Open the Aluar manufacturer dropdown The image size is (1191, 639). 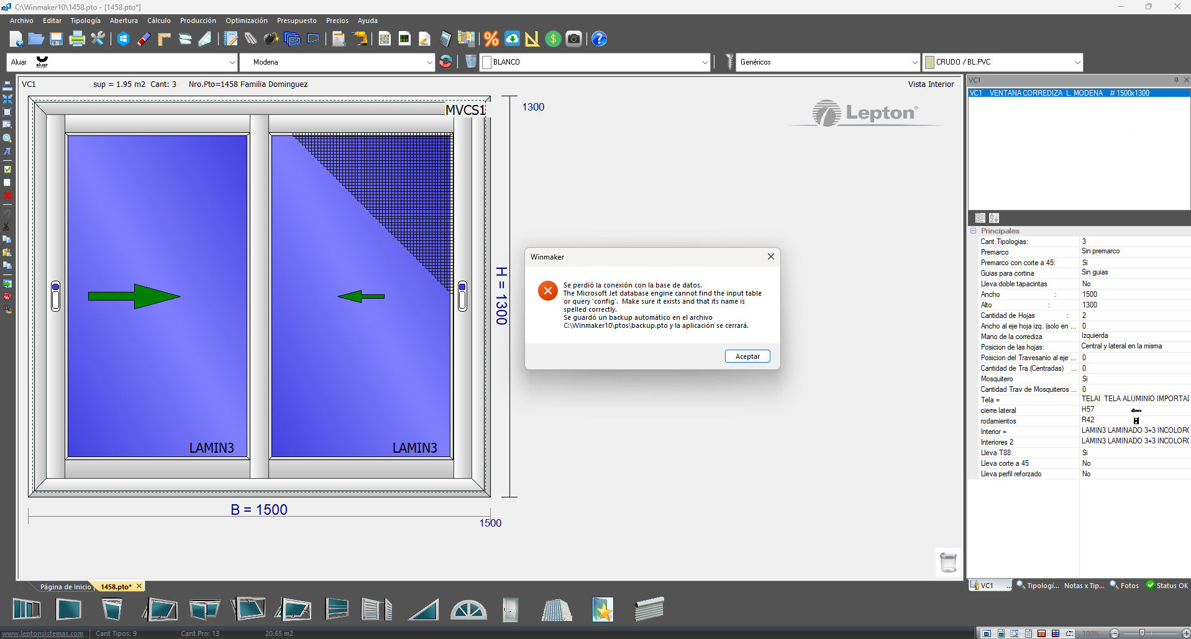pyautogui.click(x=232, y=62)
